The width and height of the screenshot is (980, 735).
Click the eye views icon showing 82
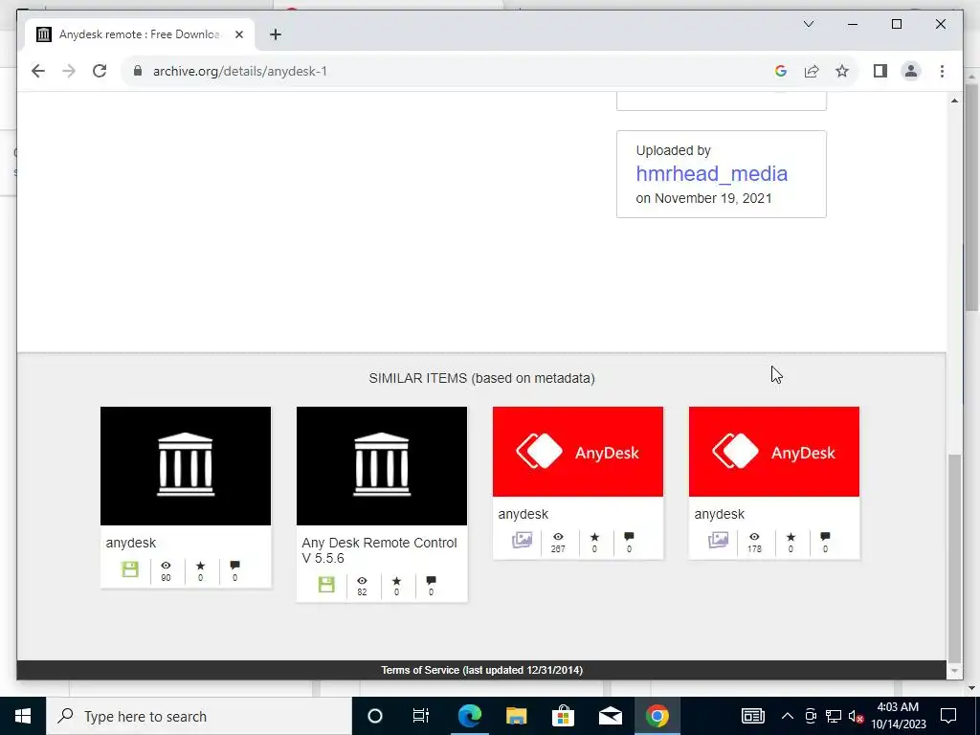pyautogui.click(x=362, y=581)
